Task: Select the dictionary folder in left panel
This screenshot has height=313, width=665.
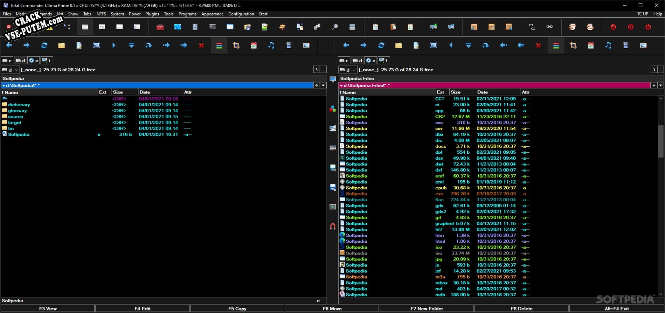Action: point(19,105)
